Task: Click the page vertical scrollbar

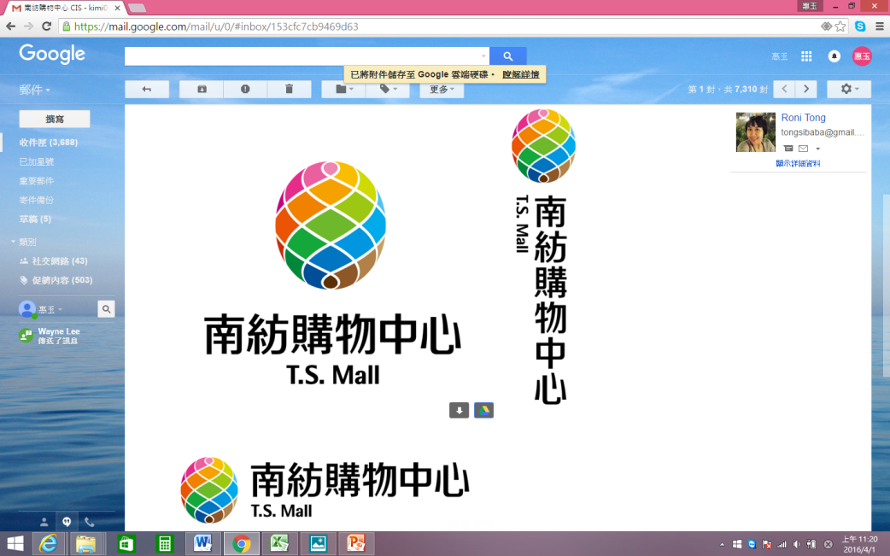Action: [x=886, y=285]
